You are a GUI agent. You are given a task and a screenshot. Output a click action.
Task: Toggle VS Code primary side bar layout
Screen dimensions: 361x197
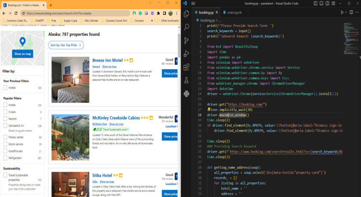315,3
